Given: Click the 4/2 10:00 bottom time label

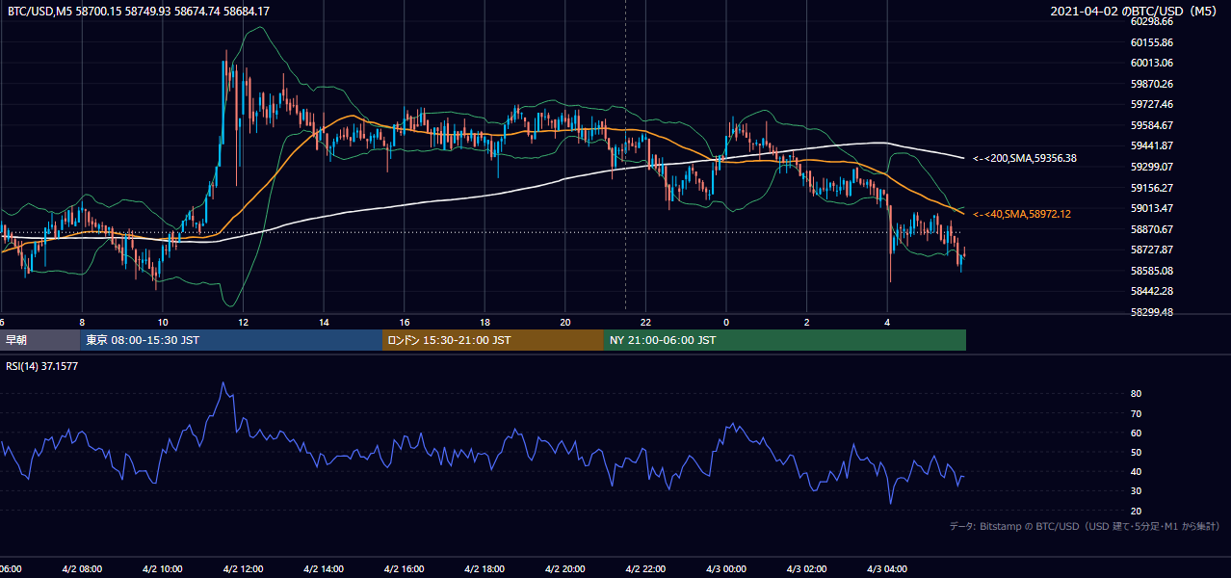Looking at the screenshot, I should click(x=162, y=568).
